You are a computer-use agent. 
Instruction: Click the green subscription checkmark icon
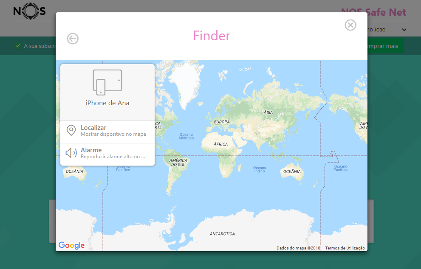(x=18, y=46)
